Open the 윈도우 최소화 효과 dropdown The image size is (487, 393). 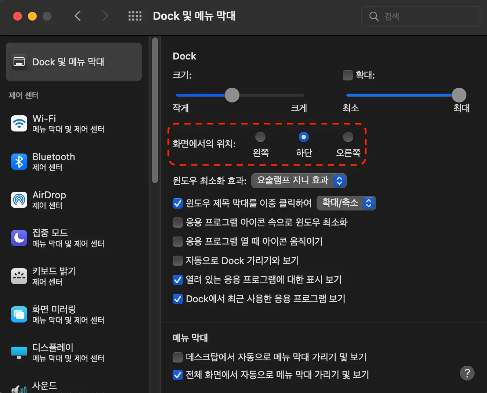[299, 181]
